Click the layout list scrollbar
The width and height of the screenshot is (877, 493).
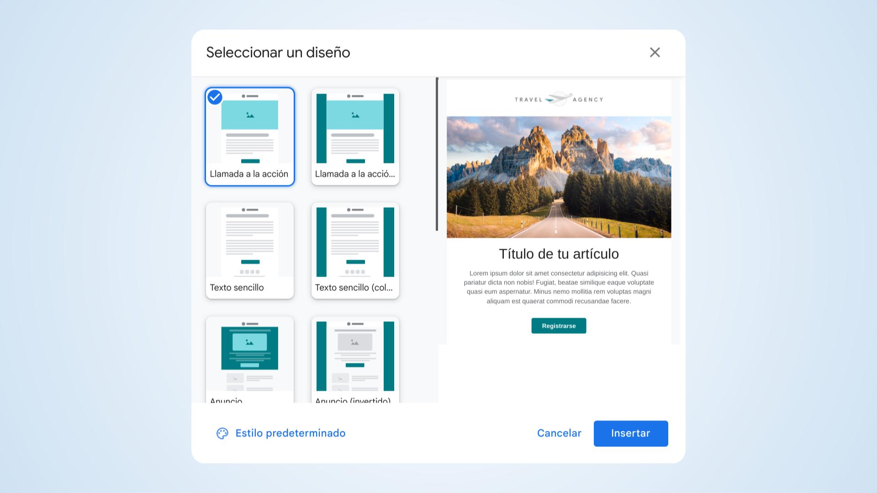point(437,154)
